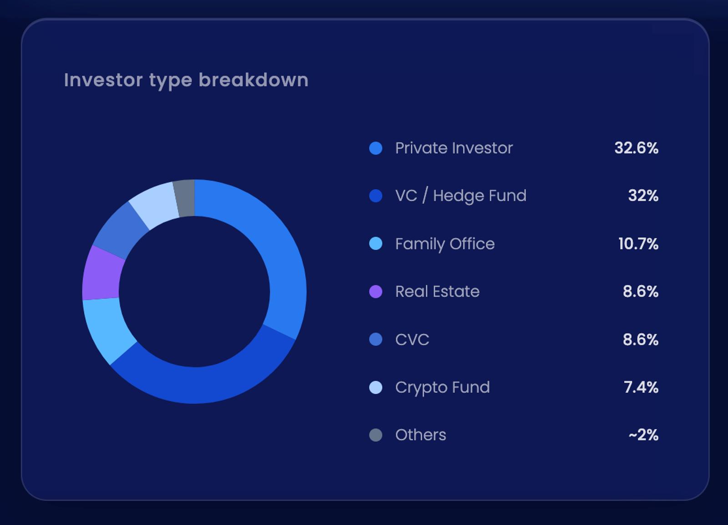Image resolution: width=728 pixels, height=525 pixels.
Task: Click the Crypto Fund legend dot
Action: (375, 387)
